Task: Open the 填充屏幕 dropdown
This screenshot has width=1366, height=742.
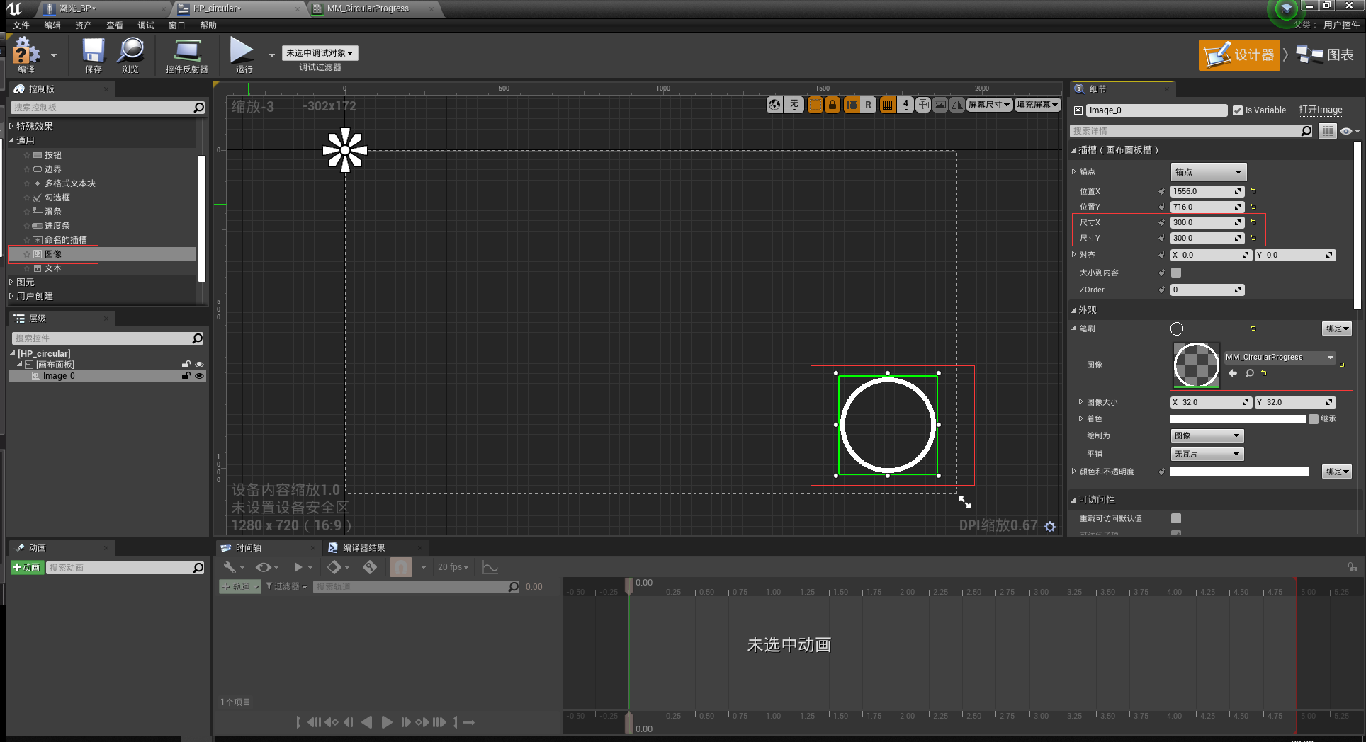Action: [x=1037, y=105]
